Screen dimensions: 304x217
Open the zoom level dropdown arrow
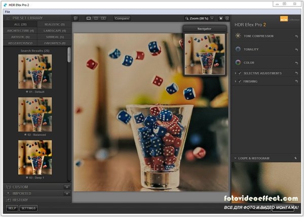pyautogui.click(x=212, y=18)
